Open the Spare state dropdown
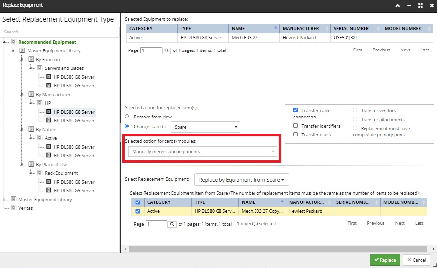The height and width of the screenshot is (268, 438). pyautogui.click(x=205, y=127)
